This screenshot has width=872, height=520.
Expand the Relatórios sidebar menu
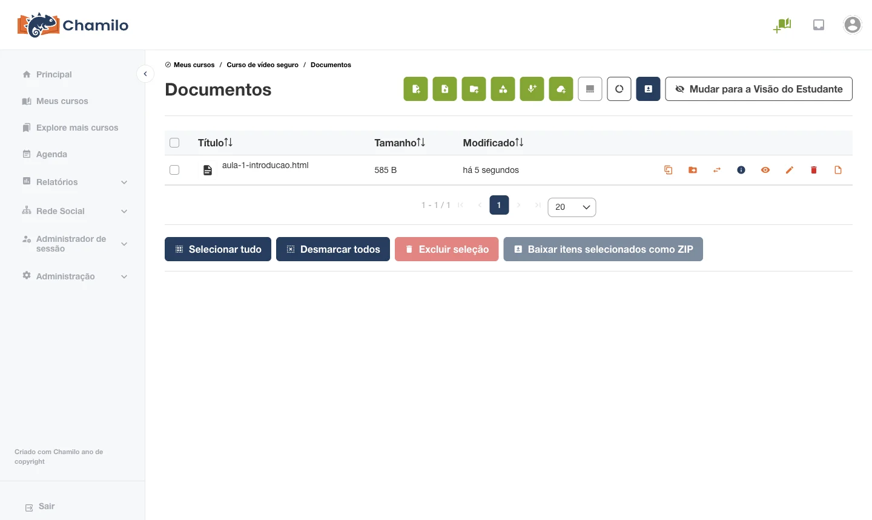[x=74, y=182]
